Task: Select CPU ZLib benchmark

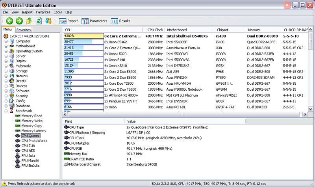Action: 28,146
